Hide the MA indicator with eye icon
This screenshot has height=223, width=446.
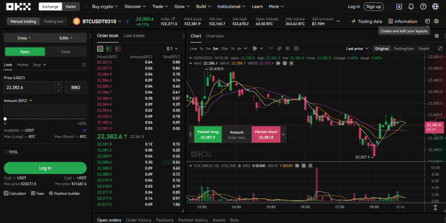(x=278, y=63)
